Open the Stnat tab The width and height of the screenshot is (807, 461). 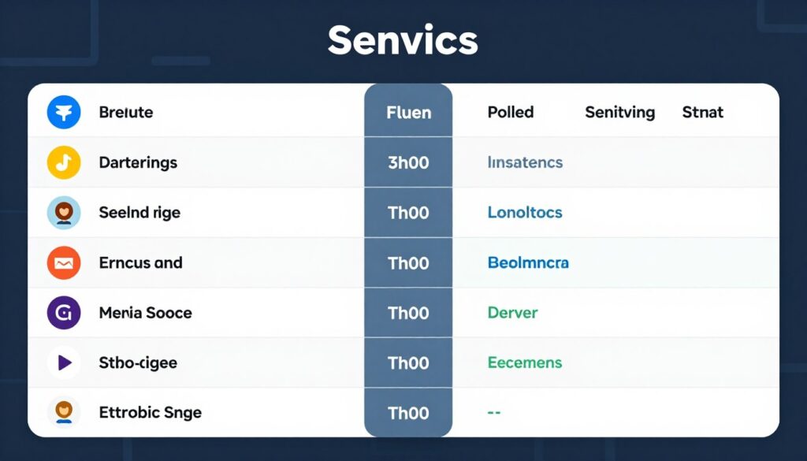click(x=702, y=112)
